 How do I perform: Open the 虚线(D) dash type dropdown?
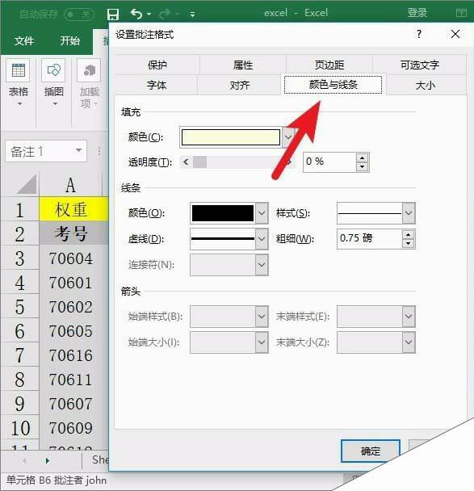coord(262,239)
